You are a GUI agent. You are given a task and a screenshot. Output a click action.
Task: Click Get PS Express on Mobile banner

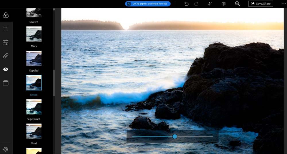[x=148, y=4]
